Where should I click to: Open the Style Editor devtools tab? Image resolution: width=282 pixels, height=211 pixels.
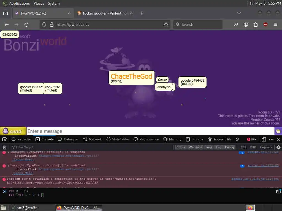118,139
